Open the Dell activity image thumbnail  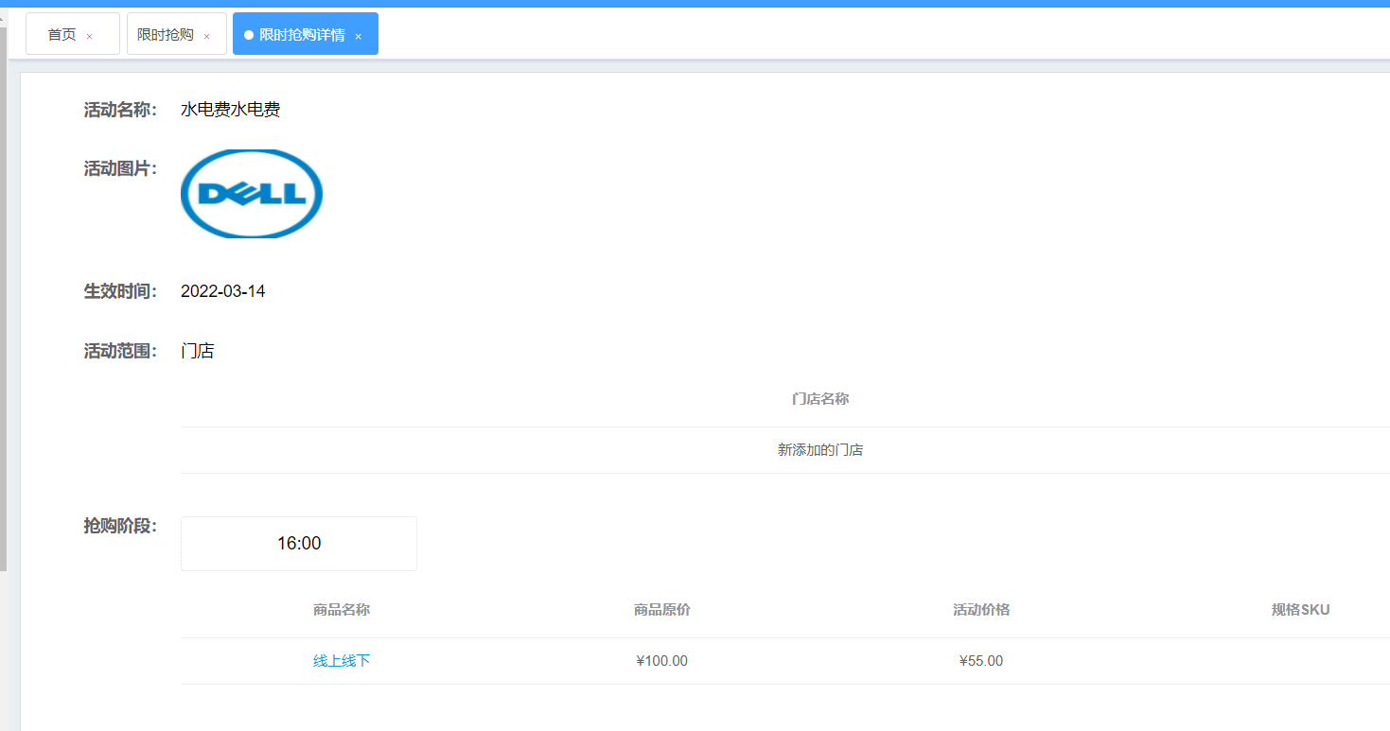[252, 194]
